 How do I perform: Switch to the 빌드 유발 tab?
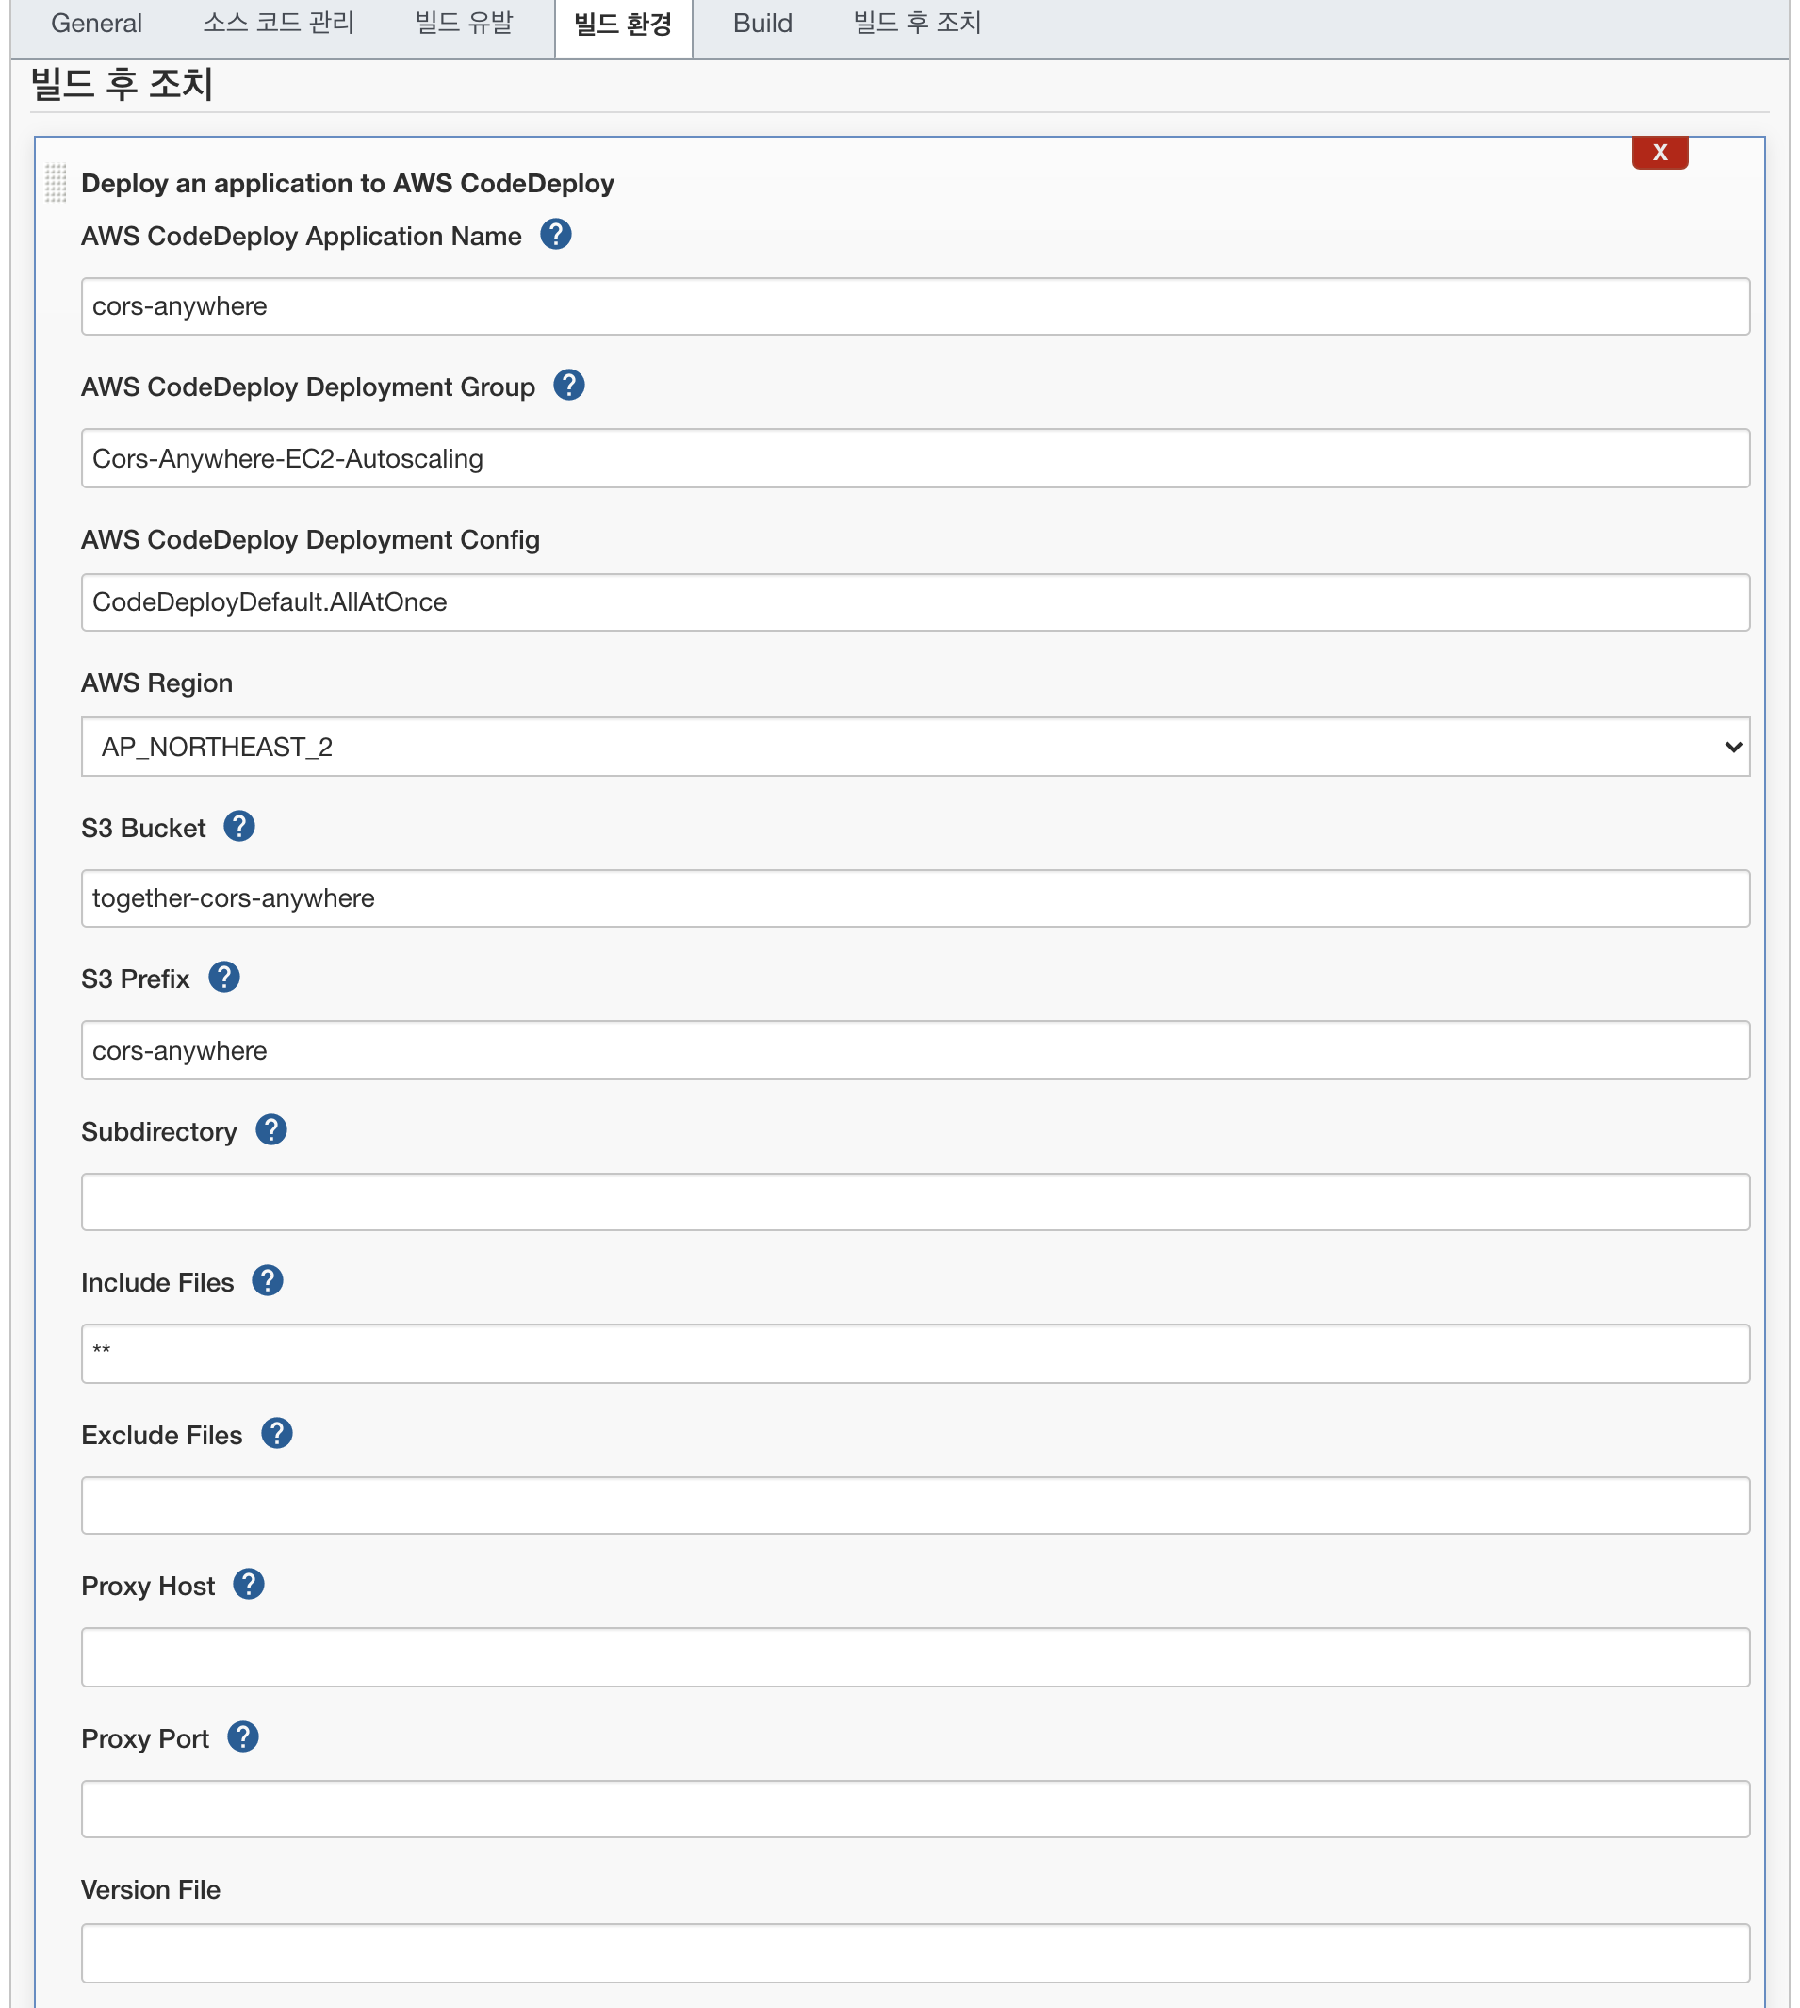tap(464, 24)
